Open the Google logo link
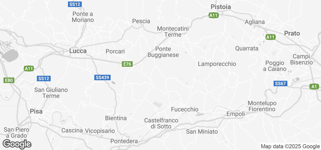Image resolution: width=321 pixels, height=150 pixels. pos(17,144)
